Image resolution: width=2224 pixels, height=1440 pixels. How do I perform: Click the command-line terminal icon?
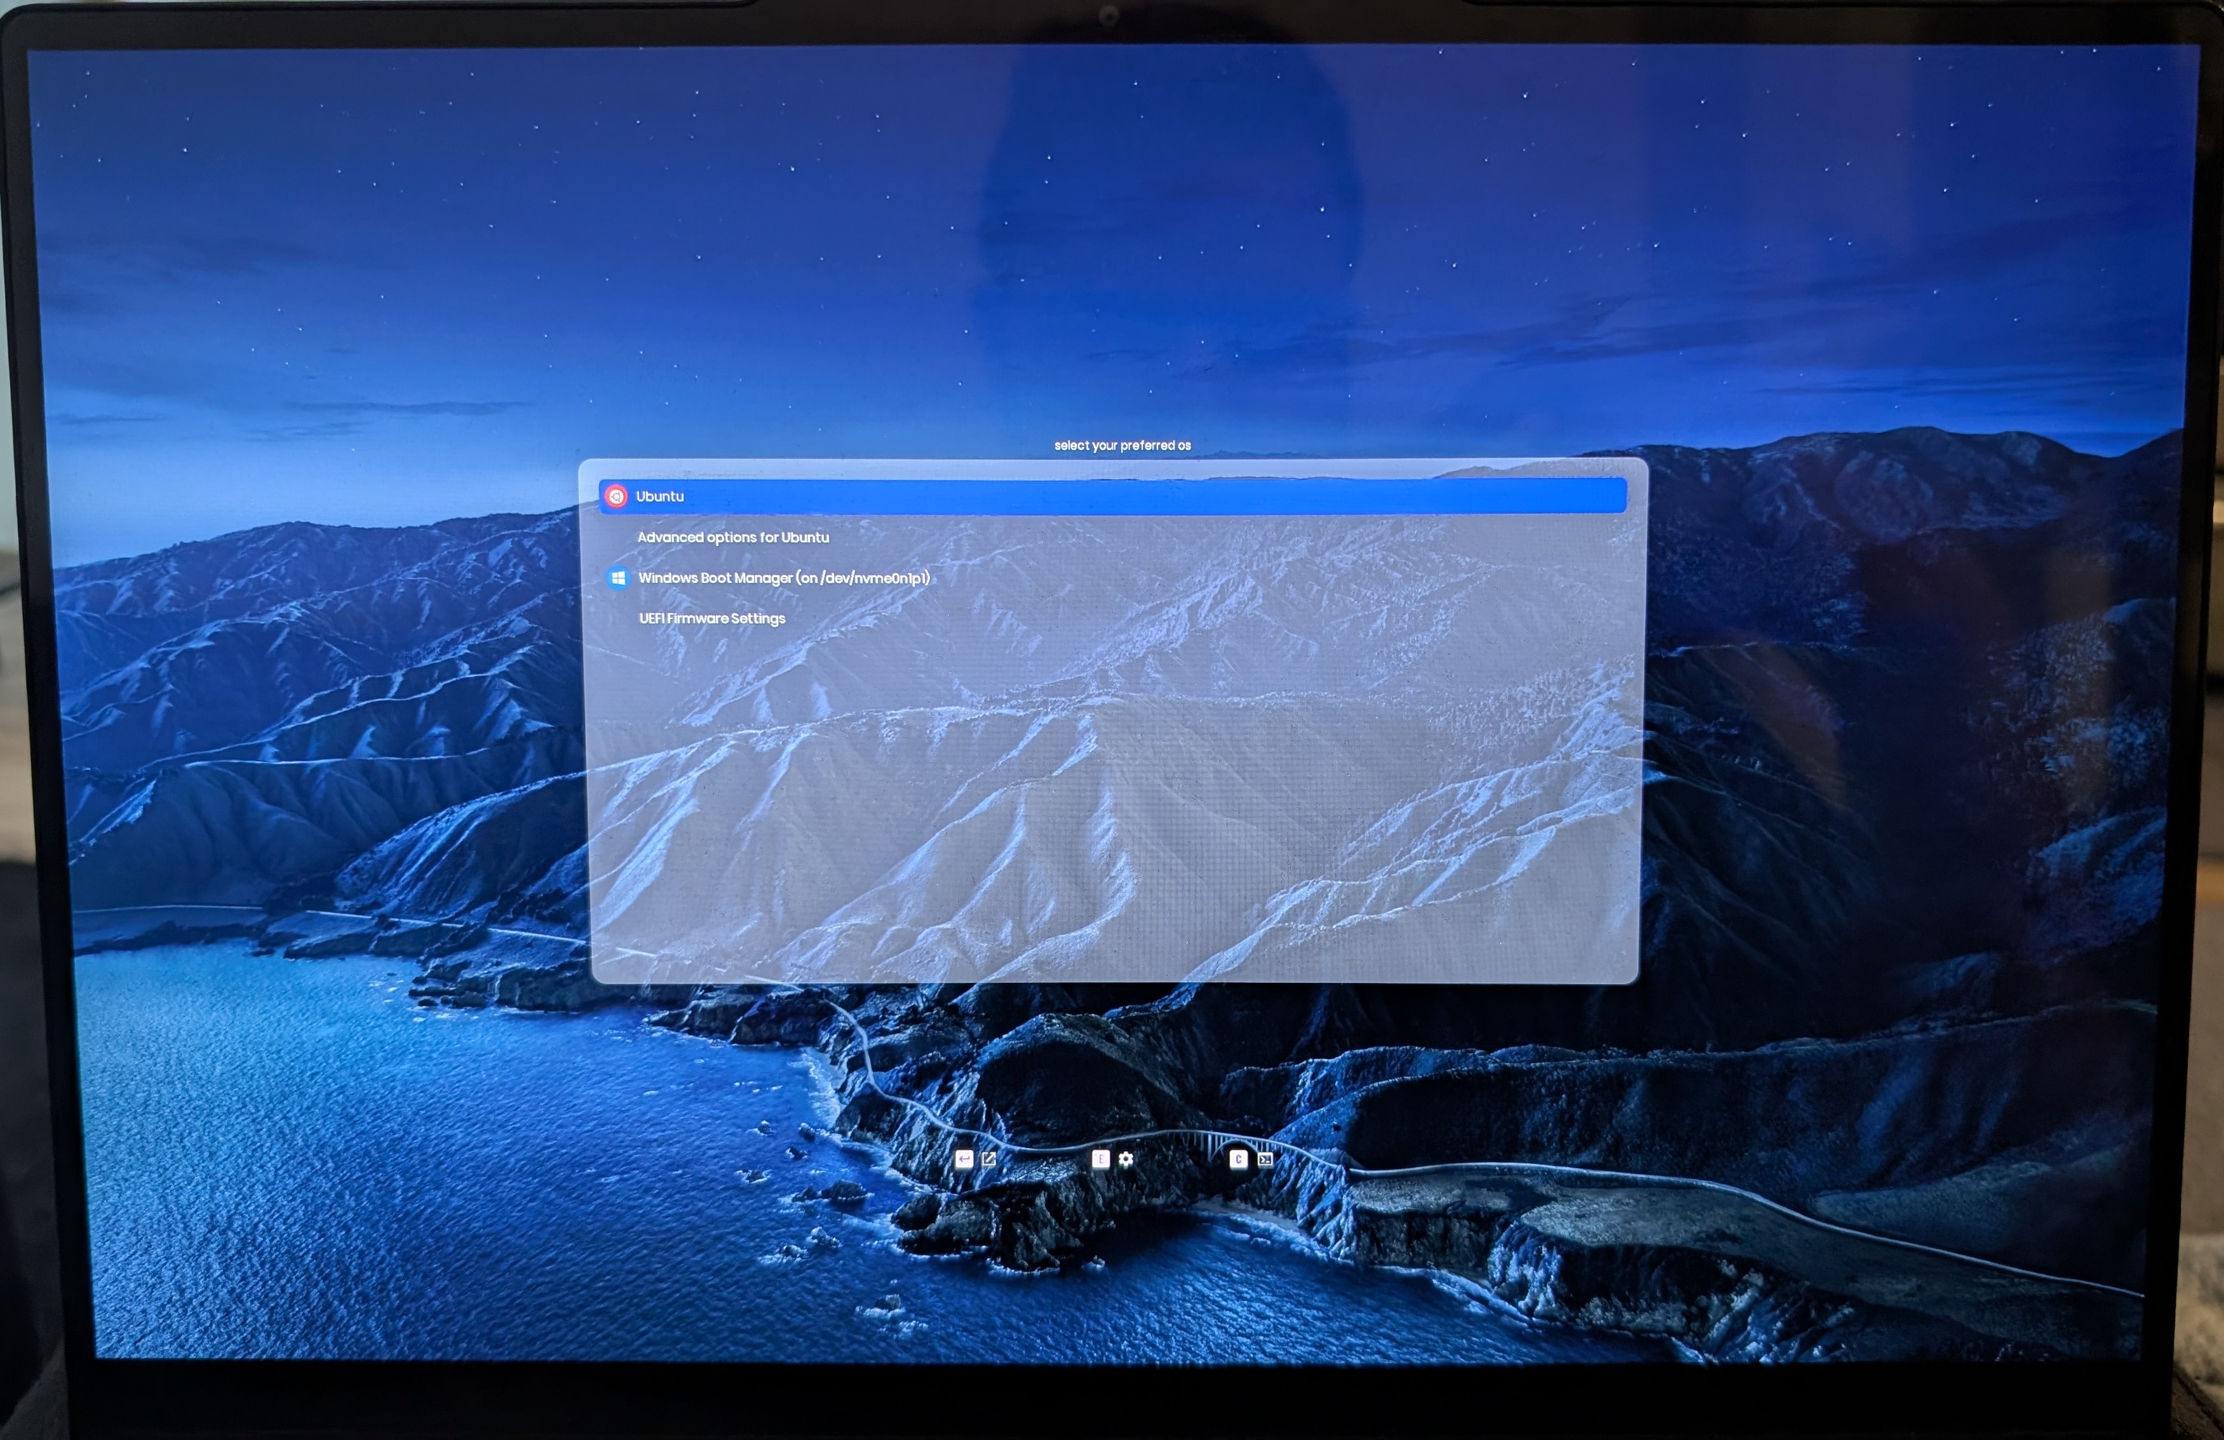click(1265, 1159)
